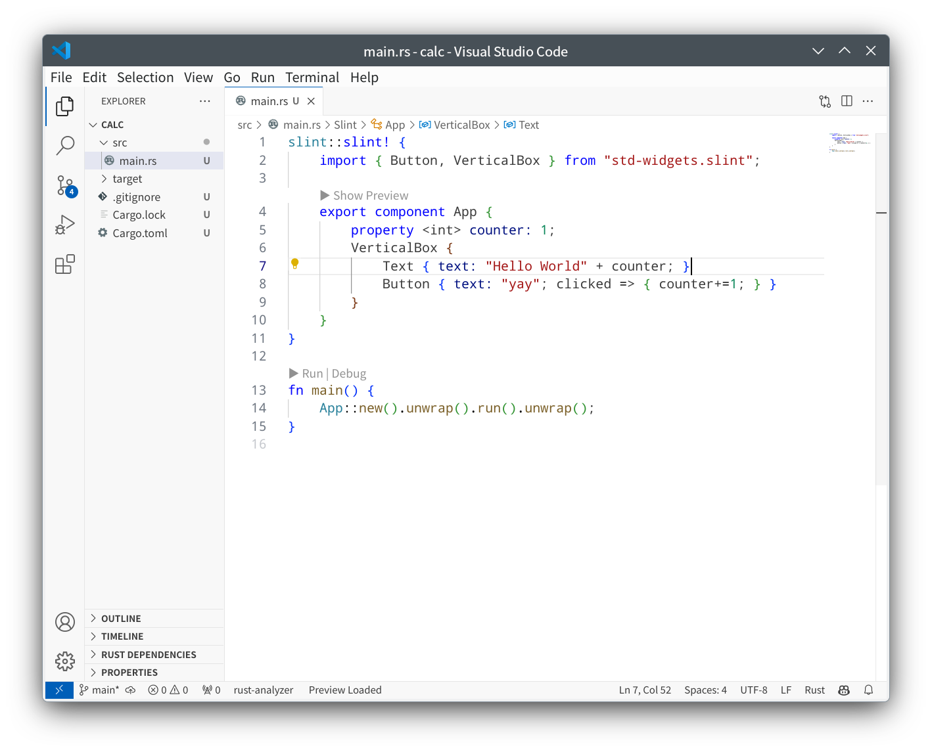The image size is (932, 752).
Task: Click the remote window indicator button
Action: 59,690
